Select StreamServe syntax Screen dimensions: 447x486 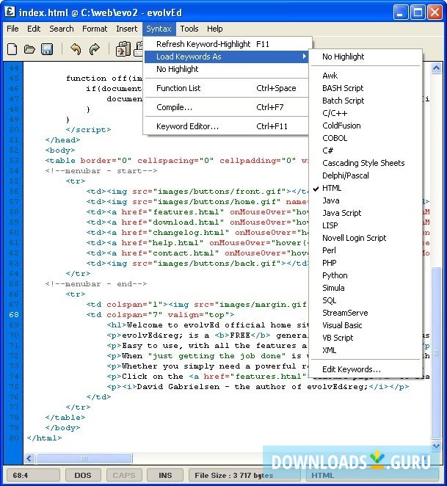tap(366, 313)
